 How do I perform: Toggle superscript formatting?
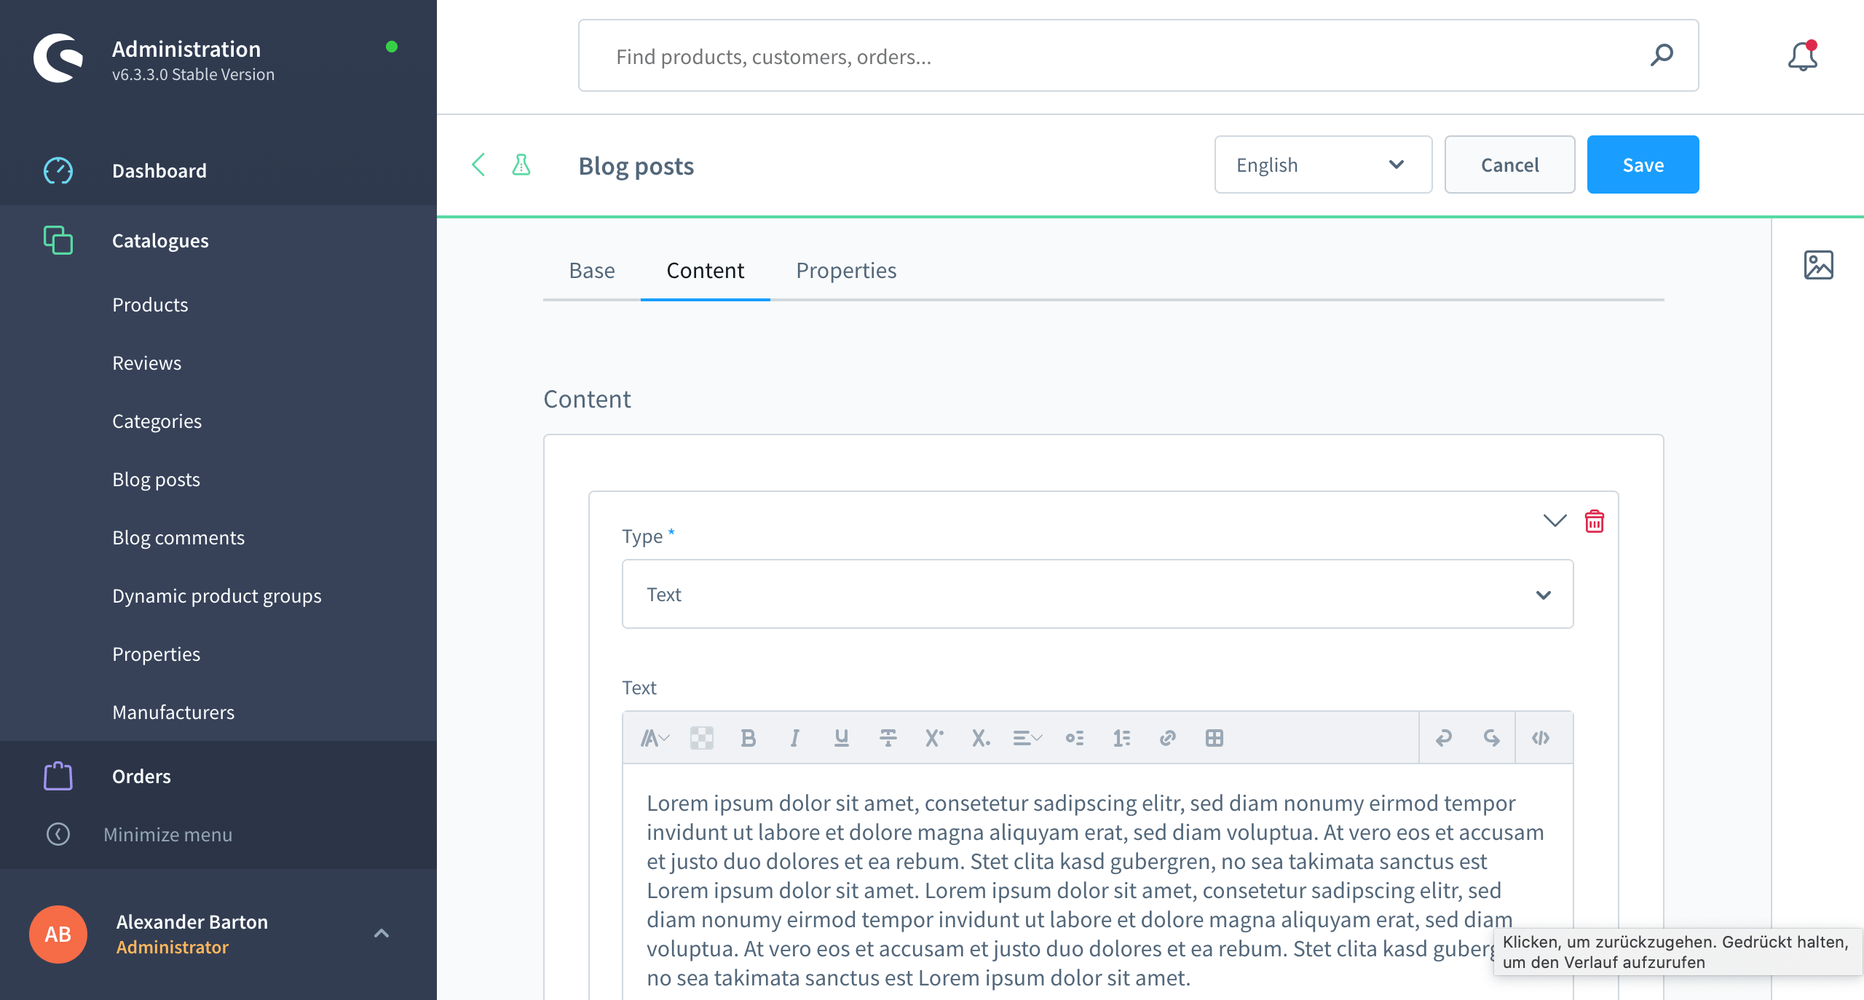click(934, 738)
